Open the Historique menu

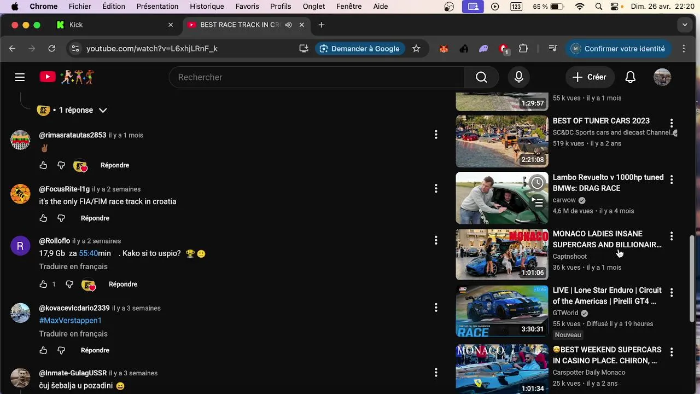click(x=207, y=7)
